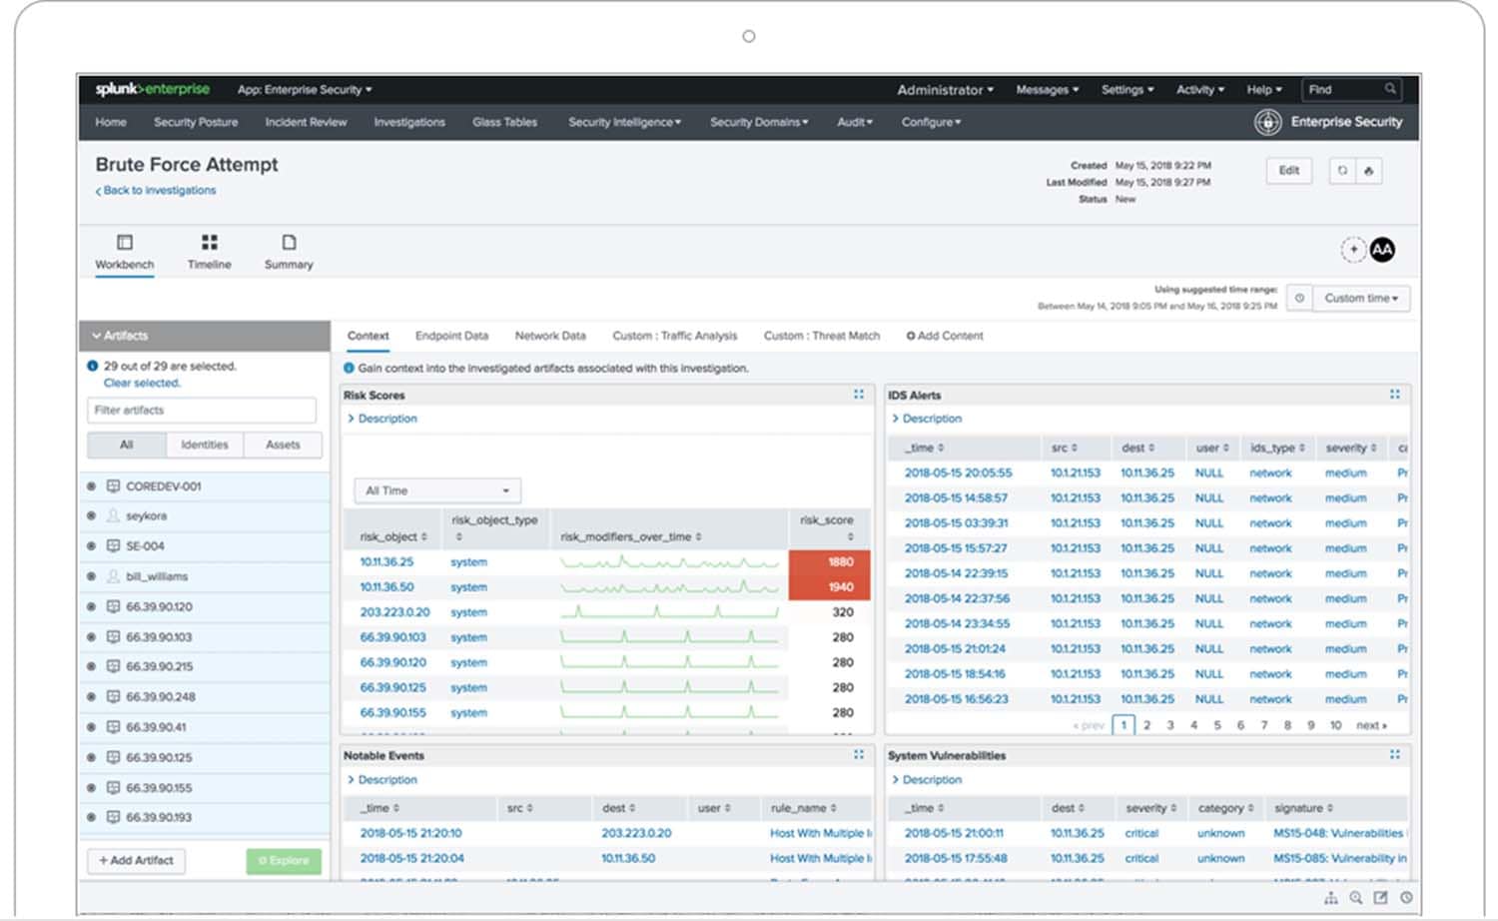This screenshot has height=921, width=1498.
Task: Toggle selection of bill_williams artifact
Action: [91, 576]
